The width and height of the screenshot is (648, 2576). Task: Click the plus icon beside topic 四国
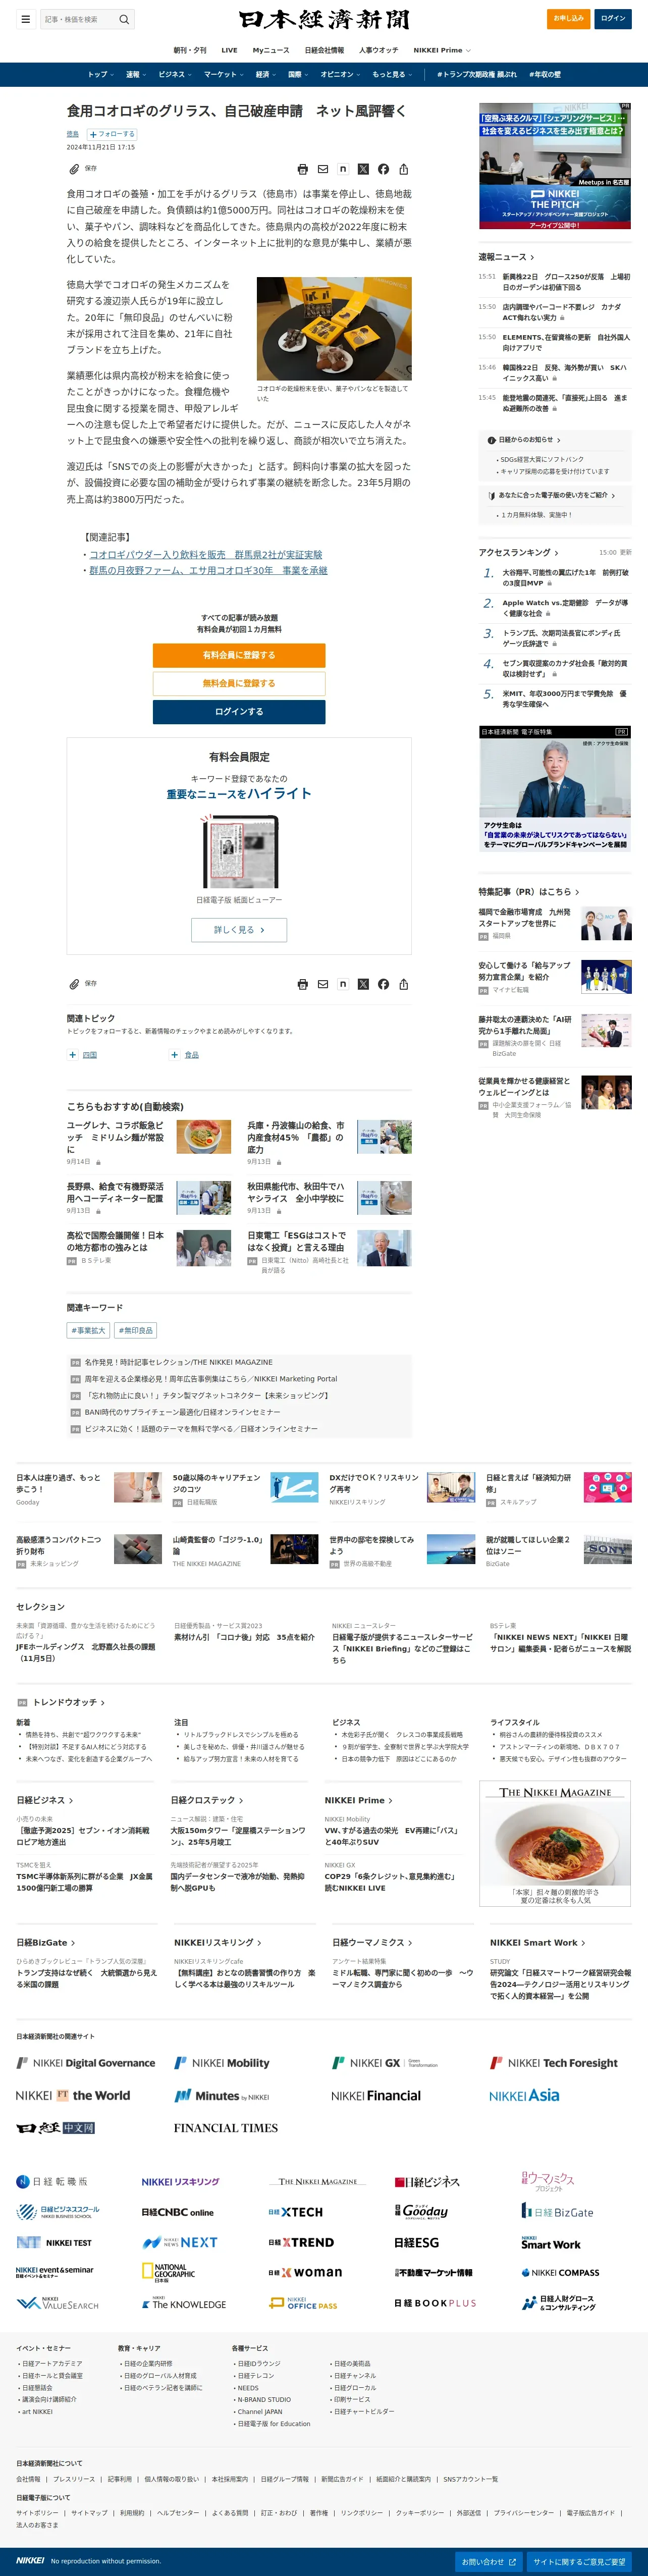click(x=72, y=1055)
